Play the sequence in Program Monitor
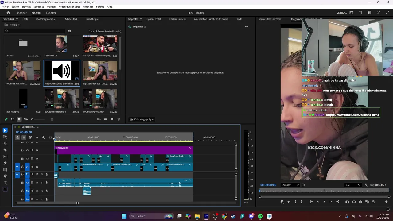393x221 pixels. tap(324, 202)
